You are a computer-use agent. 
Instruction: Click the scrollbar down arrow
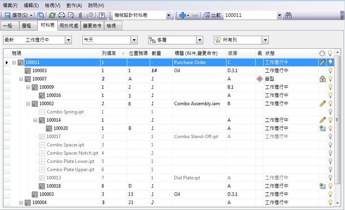point(338,203)
